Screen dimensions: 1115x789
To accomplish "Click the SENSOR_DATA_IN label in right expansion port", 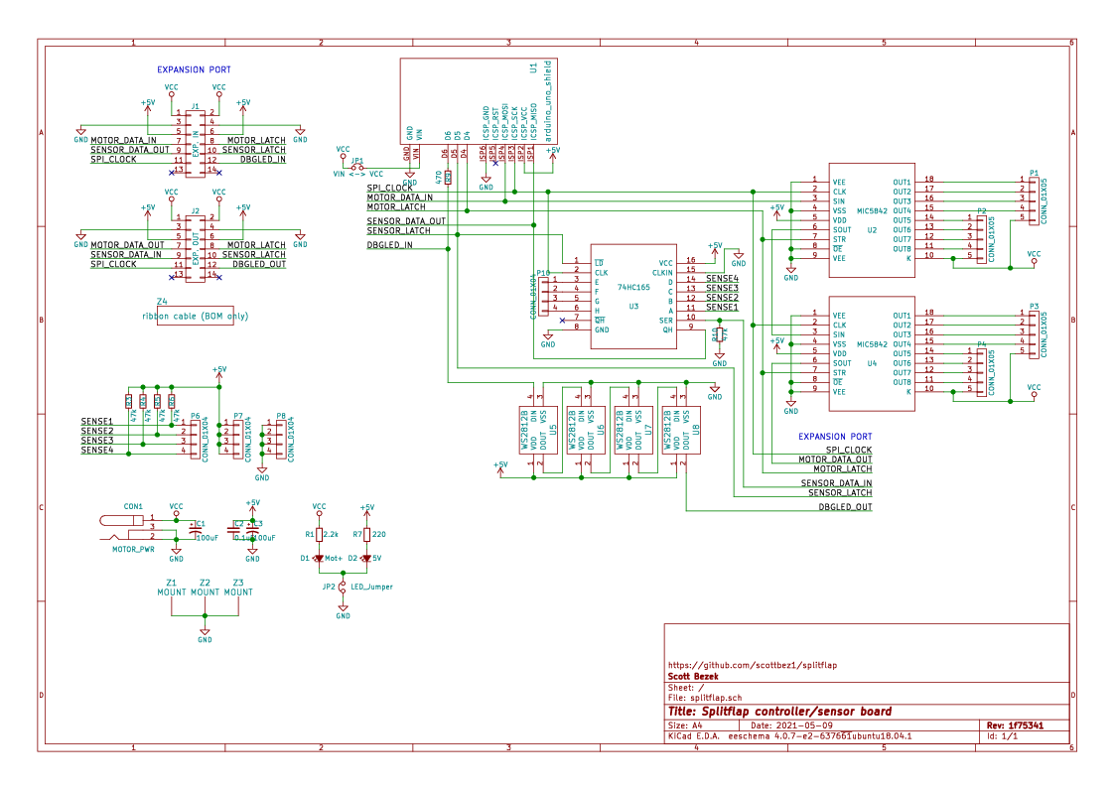I will pos(836,483).
